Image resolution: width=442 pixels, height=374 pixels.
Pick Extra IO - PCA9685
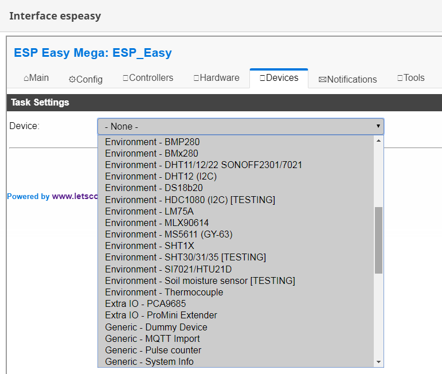tap(236, 304)
